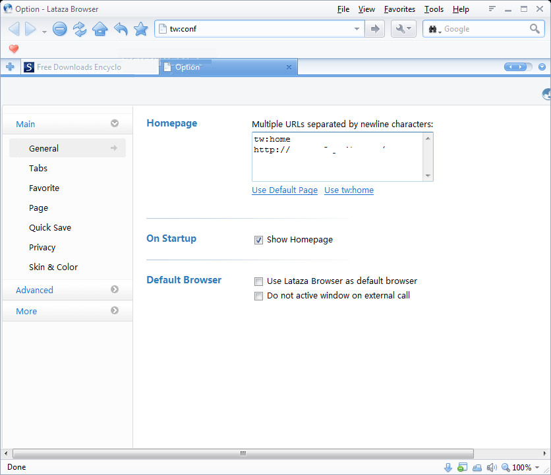This screenshot has width=551, height=475.
Task: Open the Tools menu
Action: [434, 9]
